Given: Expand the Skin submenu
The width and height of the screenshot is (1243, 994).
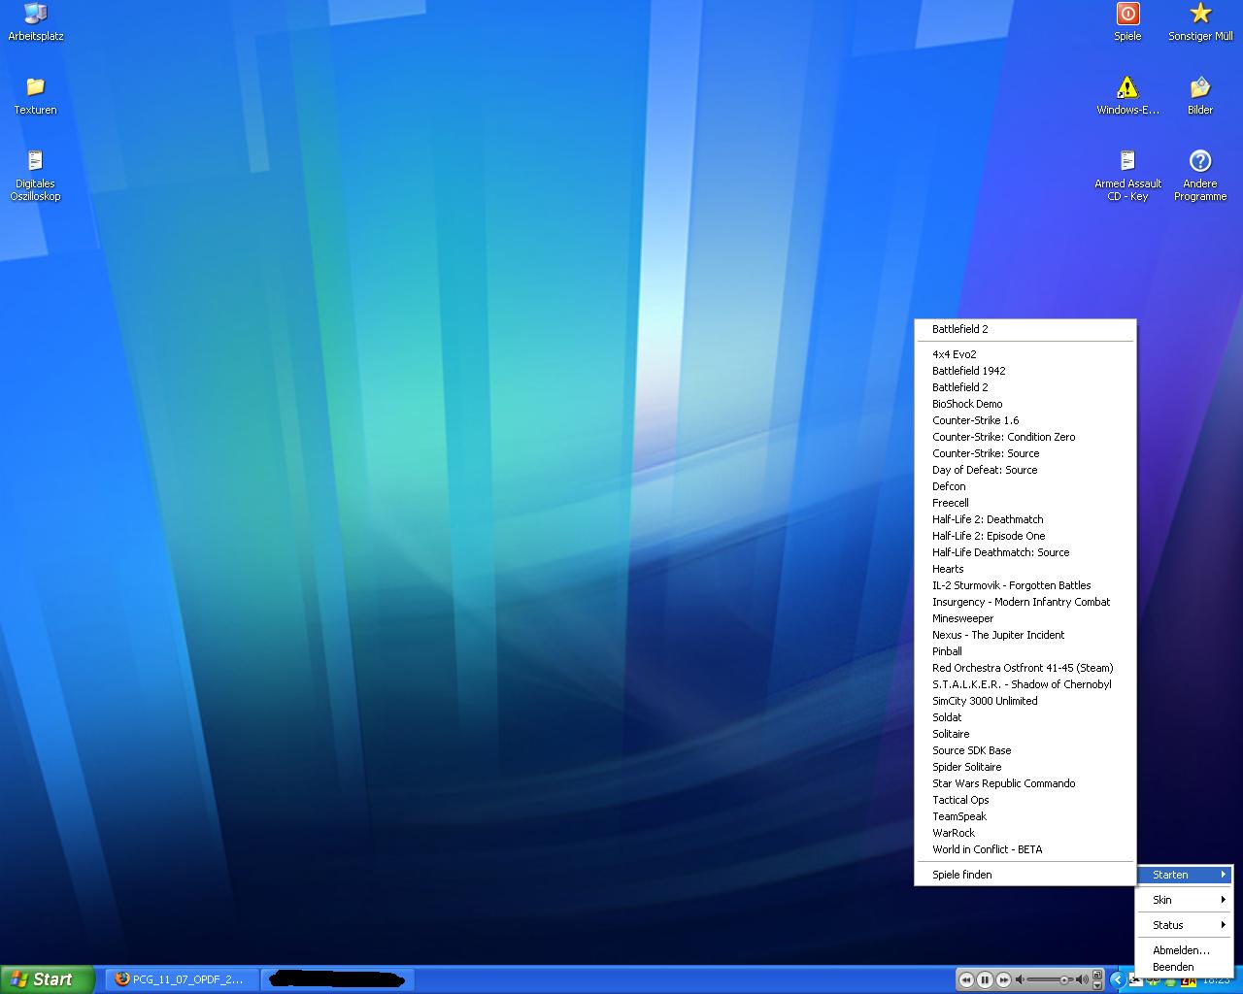Looking at the screenshot, I should click(x=1184, y=900).
